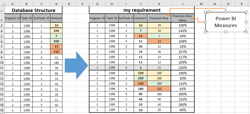This screenshot has width=250, height=114.
Task: Select column G header
Action: coord(97,4)
